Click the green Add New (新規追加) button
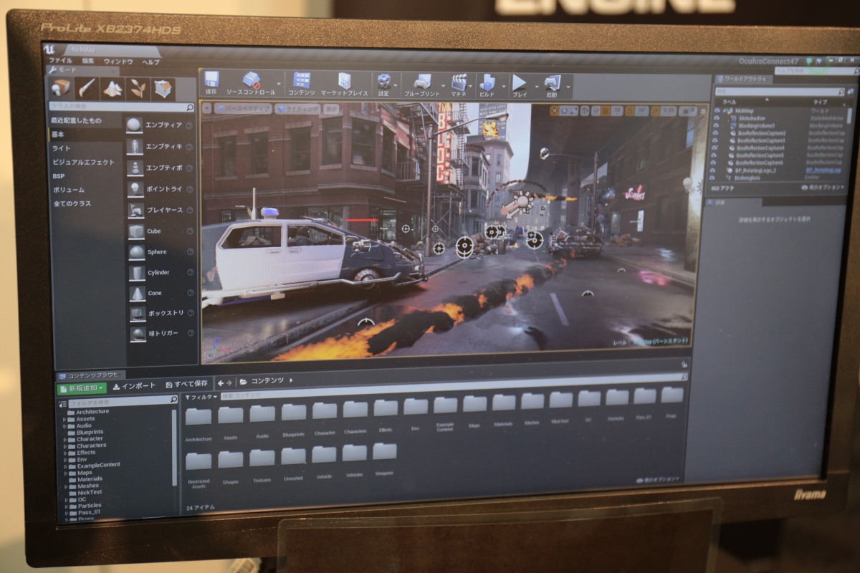860x573 pixels. (82, 387)
